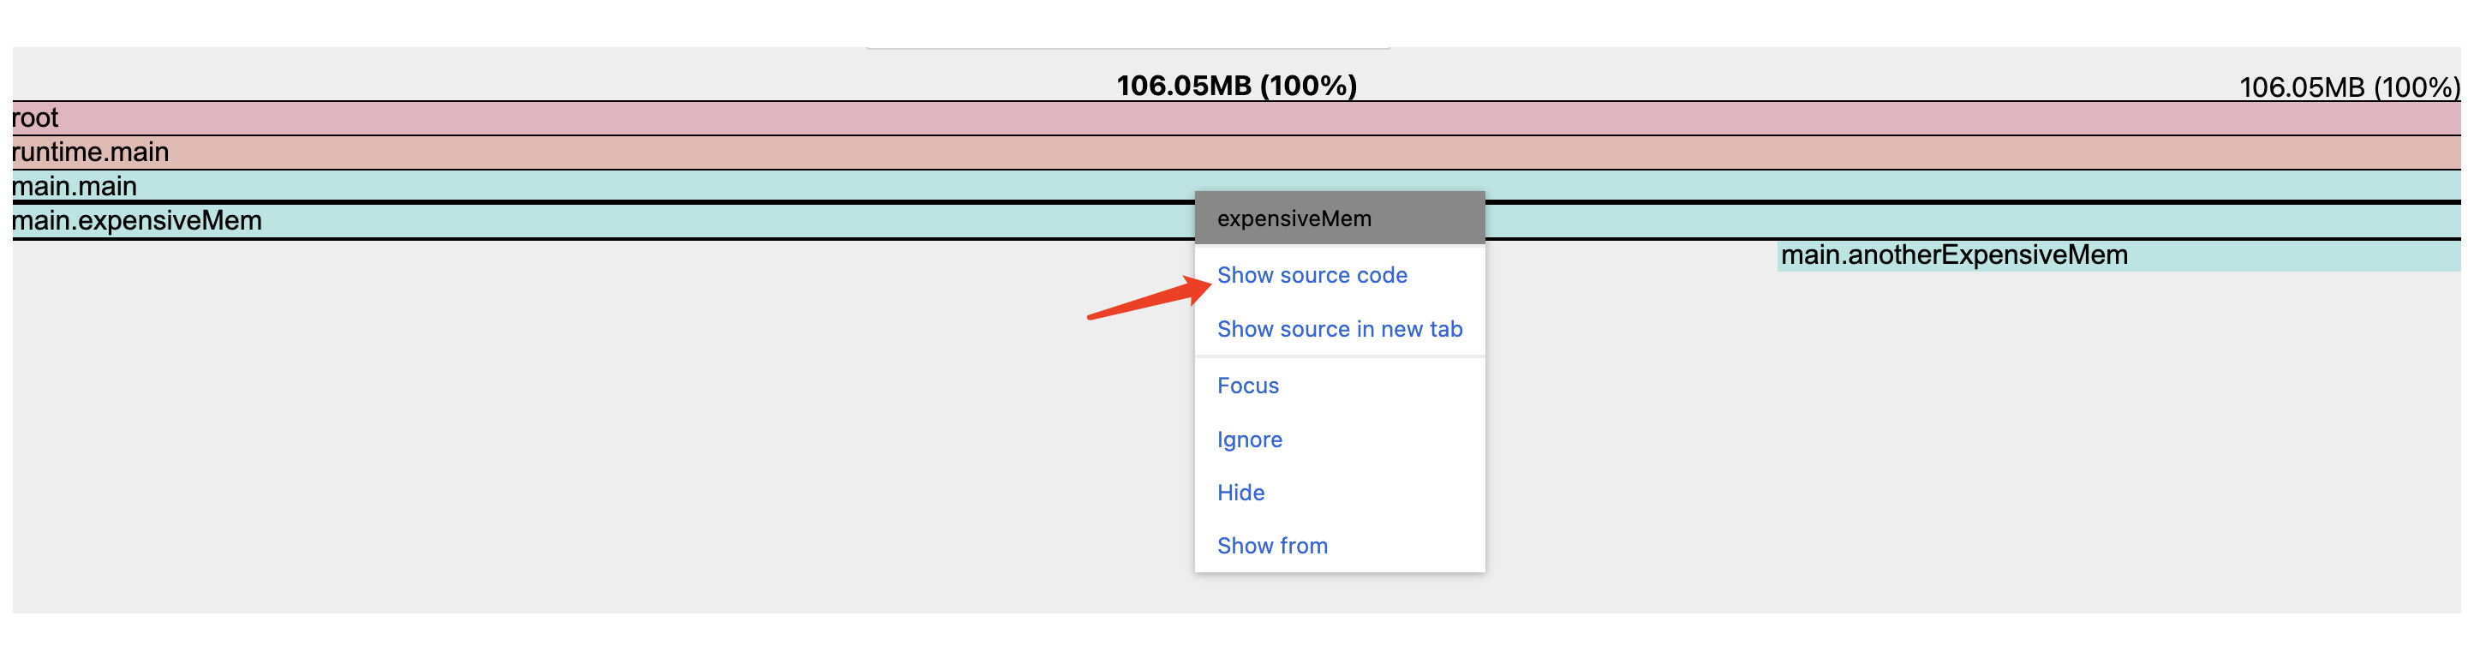Screen dimensions: 2474x658
Task: Select Show source in new tab
Action: (x=1339, y=330)
